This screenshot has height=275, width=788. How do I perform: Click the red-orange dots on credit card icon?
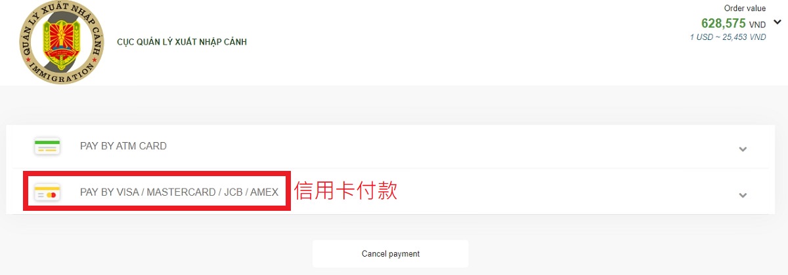[x=51, y=195]
